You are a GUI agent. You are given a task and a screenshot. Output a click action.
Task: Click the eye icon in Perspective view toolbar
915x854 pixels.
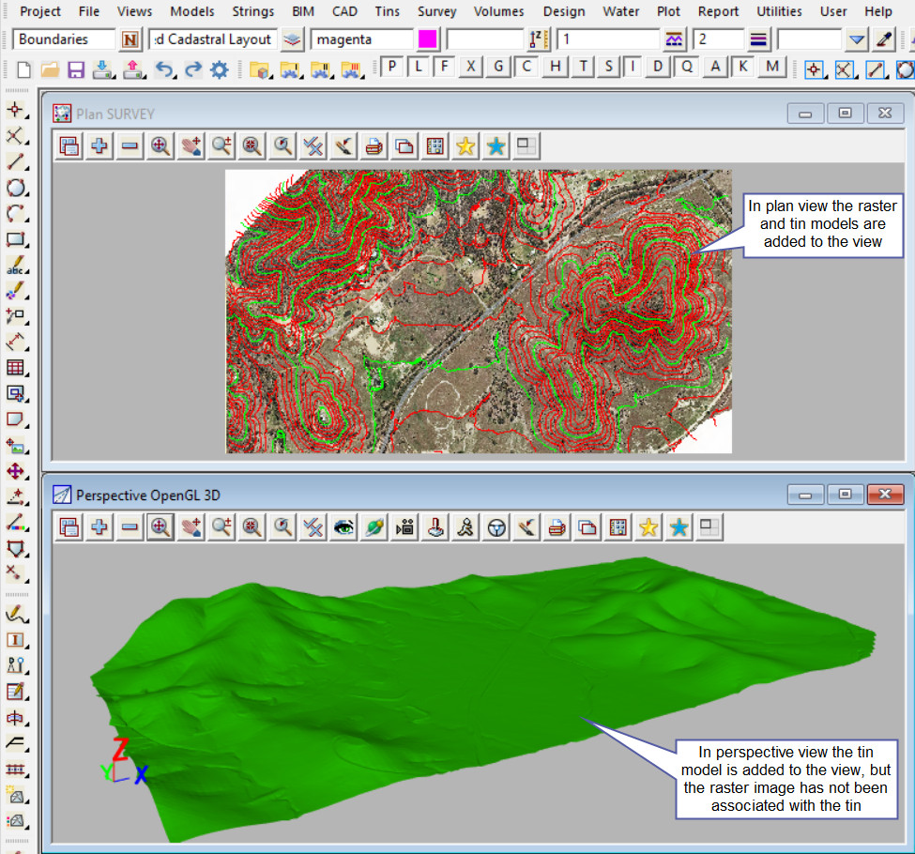click(344, 527)
